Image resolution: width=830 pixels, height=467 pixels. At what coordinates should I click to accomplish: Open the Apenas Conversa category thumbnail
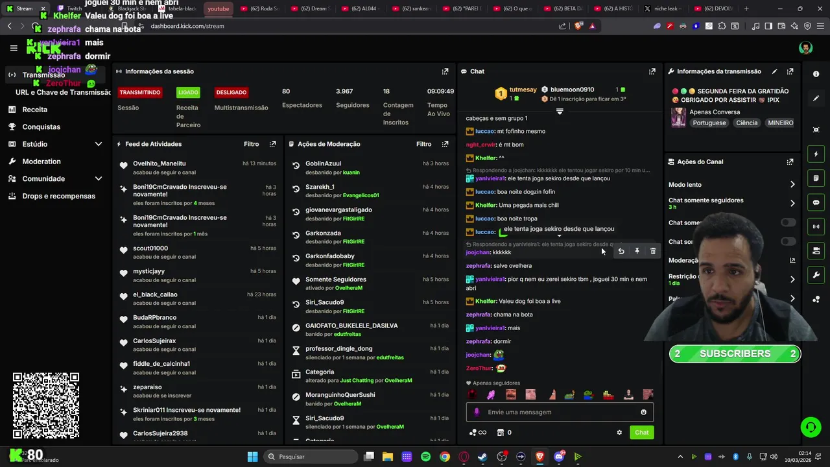(678, 117)
